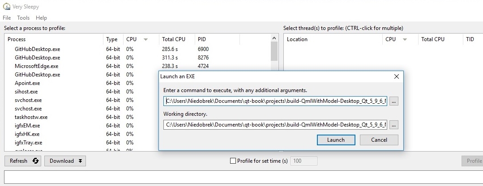Screen dimensions: 483x186
Task: Cancel the Launch an EXE dialog
Action: (379, 140)
